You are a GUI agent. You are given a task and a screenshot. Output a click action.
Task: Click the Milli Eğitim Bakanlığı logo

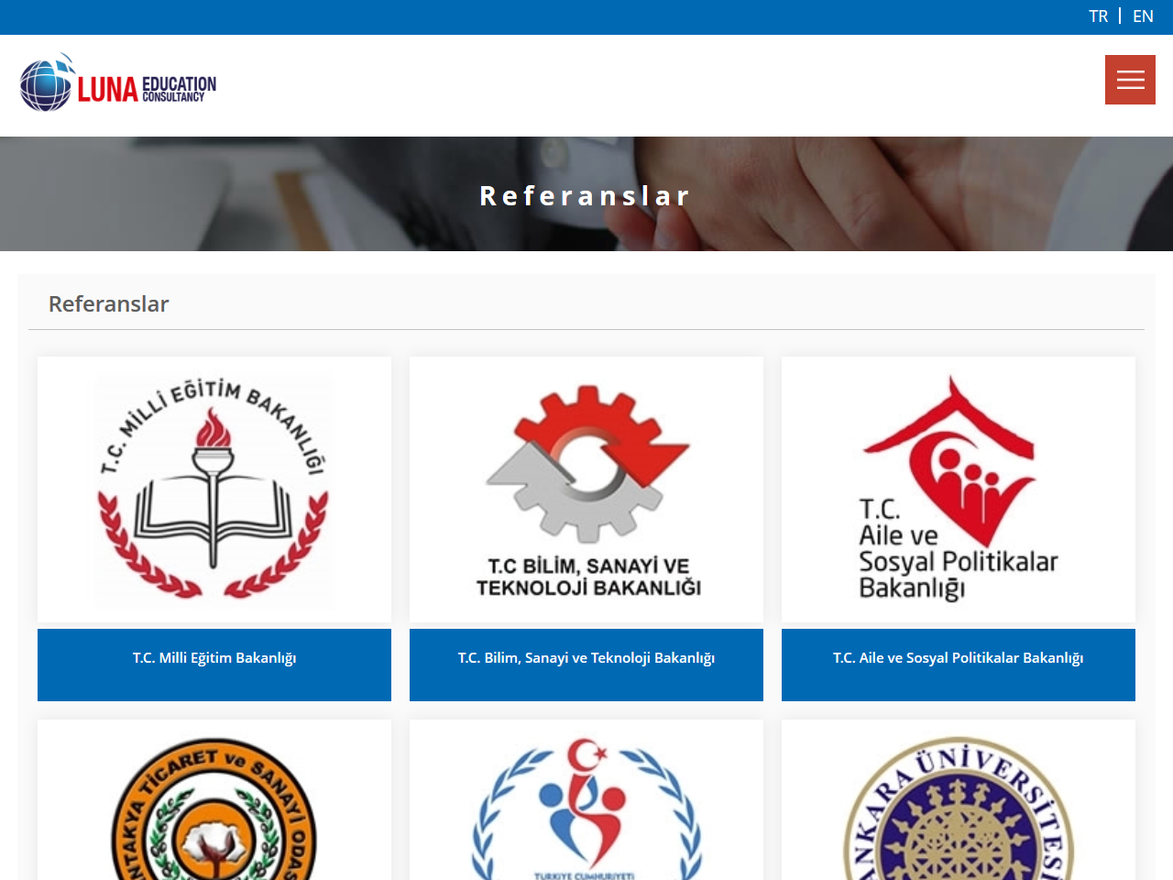[214, 489]
